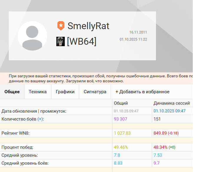Click the SmellyRat player name
This screenshot has height=172, width=201.
pos(88,26)
